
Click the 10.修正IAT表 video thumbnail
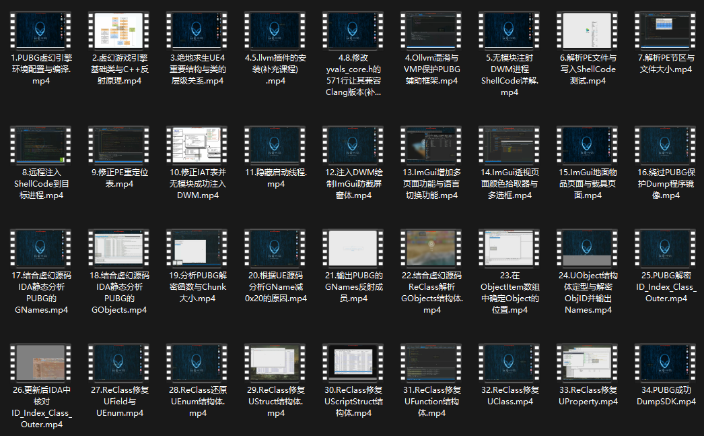pyautogui.click(x=197, y=146)
